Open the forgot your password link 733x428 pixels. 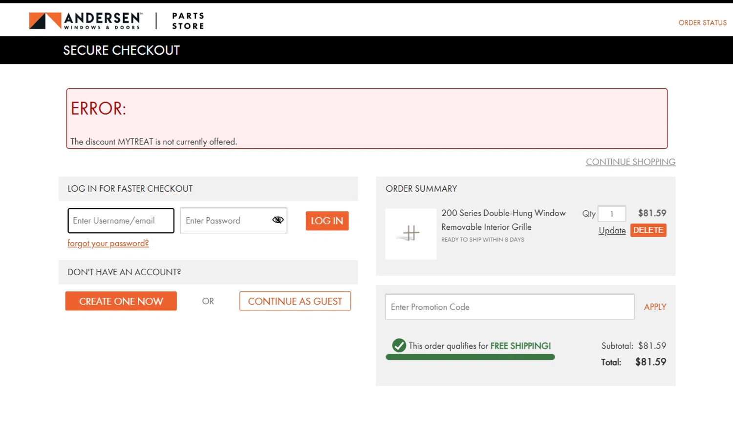click(108, 243)
